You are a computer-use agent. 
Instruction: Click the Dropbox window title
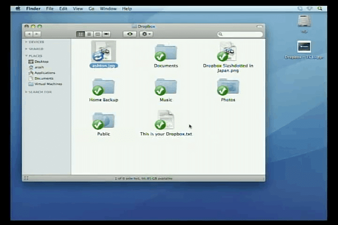[x=146, y=26]
